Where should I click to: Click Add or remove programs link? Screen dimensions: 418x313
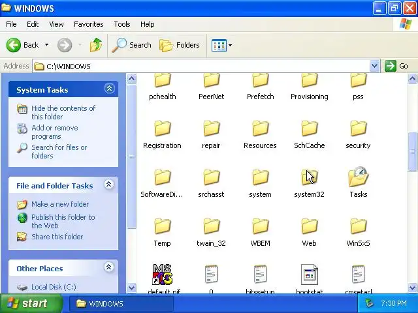click(55, 132)
